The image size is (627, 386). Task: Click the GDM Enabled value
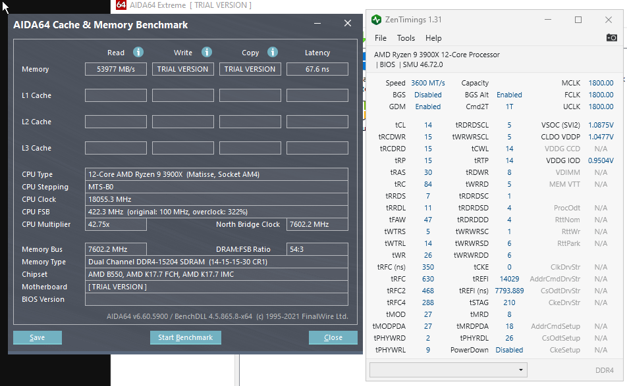tap(428, 107)
